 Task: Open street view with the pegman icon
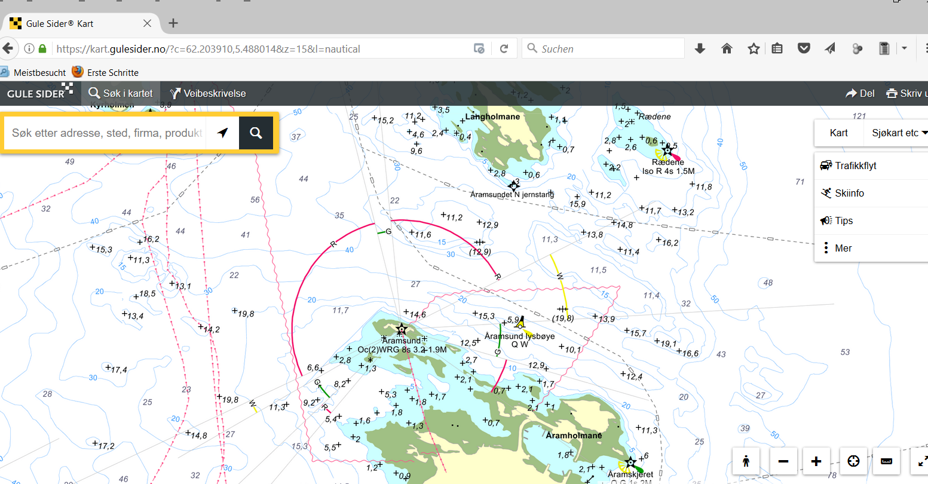coord(746,461)
